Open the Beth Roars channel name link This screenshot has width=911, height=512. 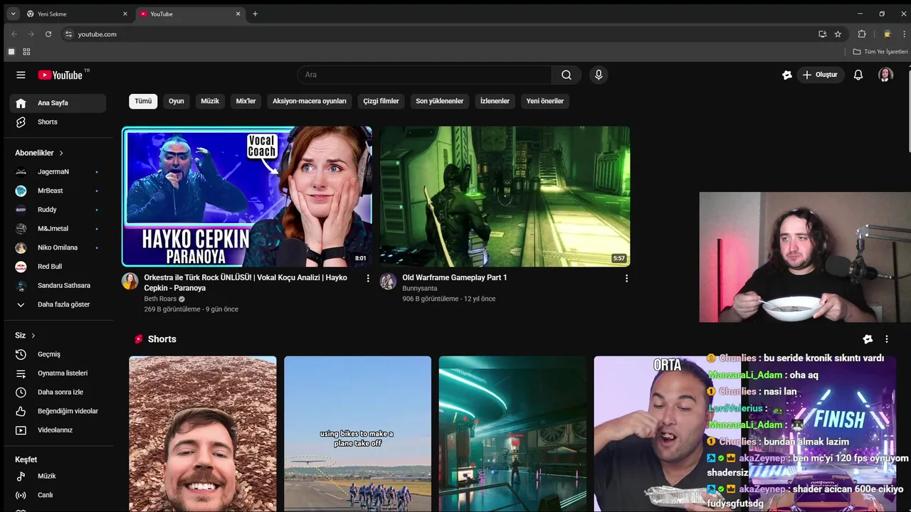point(160,299)
